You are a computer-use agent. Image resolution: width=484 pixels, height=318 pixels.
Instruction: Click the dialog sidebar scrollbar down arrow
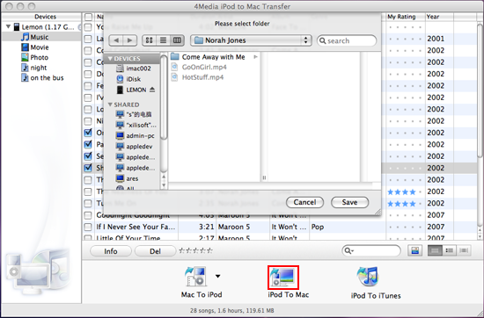(x=164, y=185)
